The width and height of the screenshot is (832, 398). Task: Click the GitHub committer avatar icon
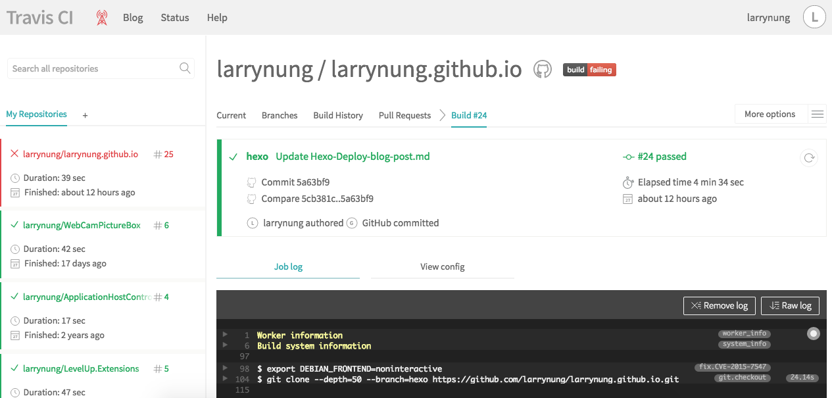(x=351, y=223)
